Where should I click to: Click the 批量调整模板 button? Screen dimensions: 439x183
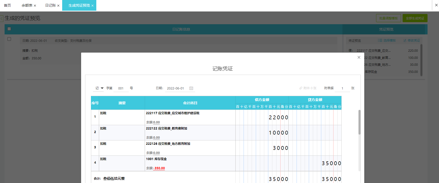tap(388, 18)
